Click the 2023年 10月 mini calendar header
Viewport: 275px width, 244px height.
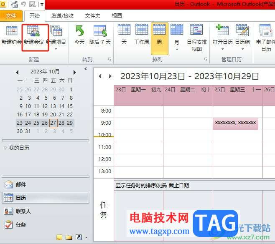tap(45, 72)
